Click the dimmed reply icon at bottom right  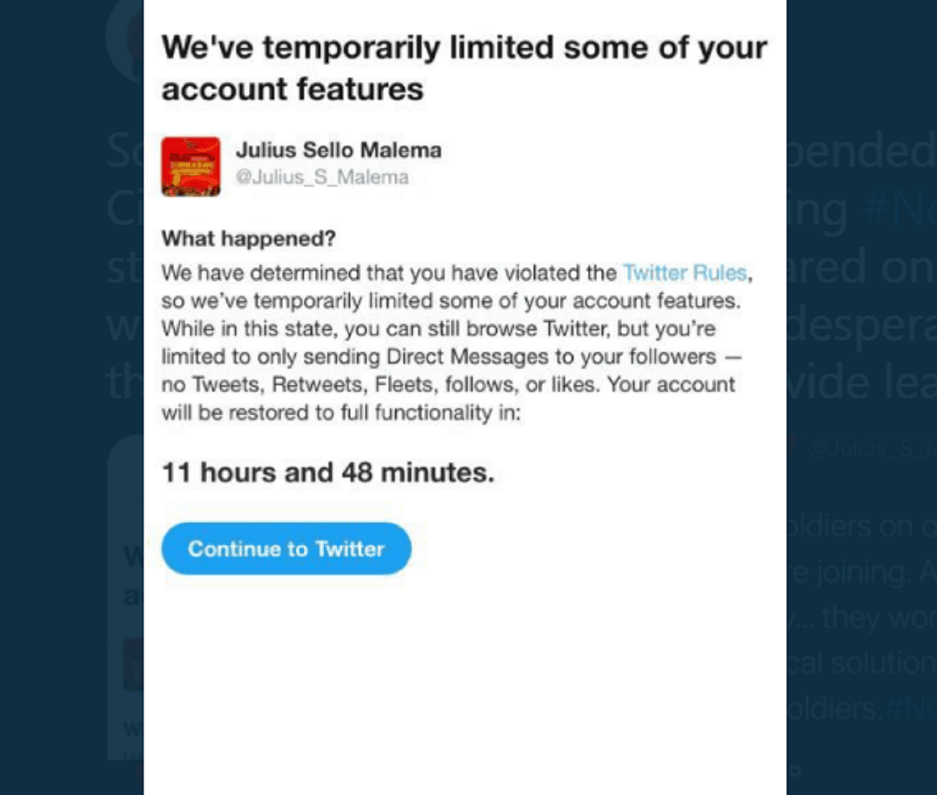pos(793,770)
